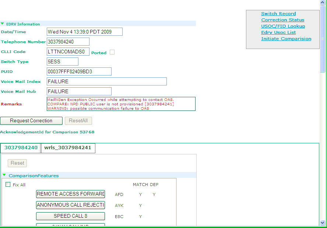Select the SPEED CALL 8 feature button
Image resolution: width=327 pixels, height=228 pixels.
click(70, 216)
